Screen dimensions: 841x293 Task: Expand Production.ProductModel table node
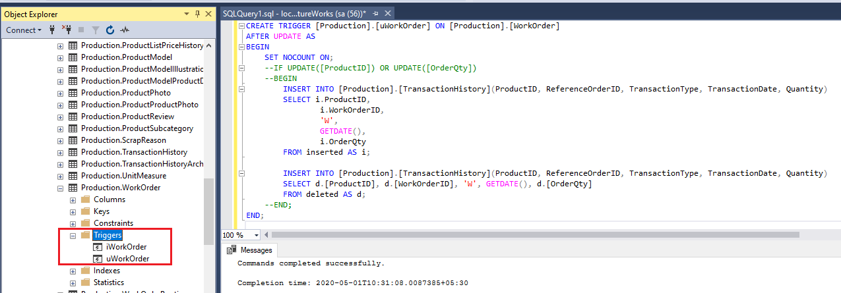(60, 57)
